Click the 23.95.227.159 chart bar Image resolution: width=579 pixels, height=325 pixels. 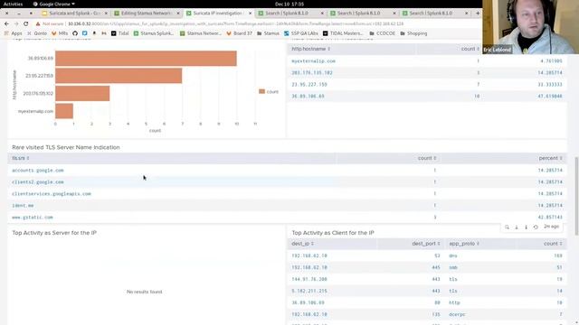pyautogui.click(x=119, y=76)
